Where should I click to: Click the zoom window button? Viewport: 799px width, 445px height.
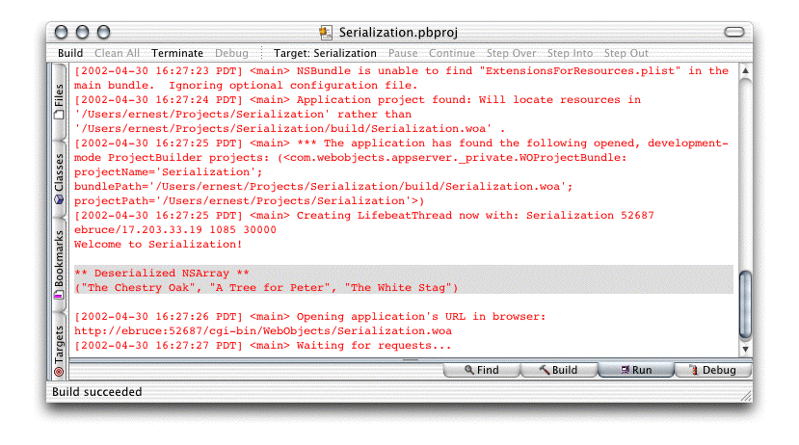[103, 32]
